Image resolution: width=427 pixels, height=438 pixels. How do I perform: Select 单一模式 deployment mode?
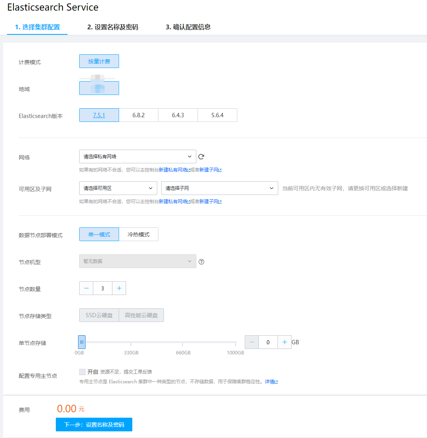coord(99,234)
